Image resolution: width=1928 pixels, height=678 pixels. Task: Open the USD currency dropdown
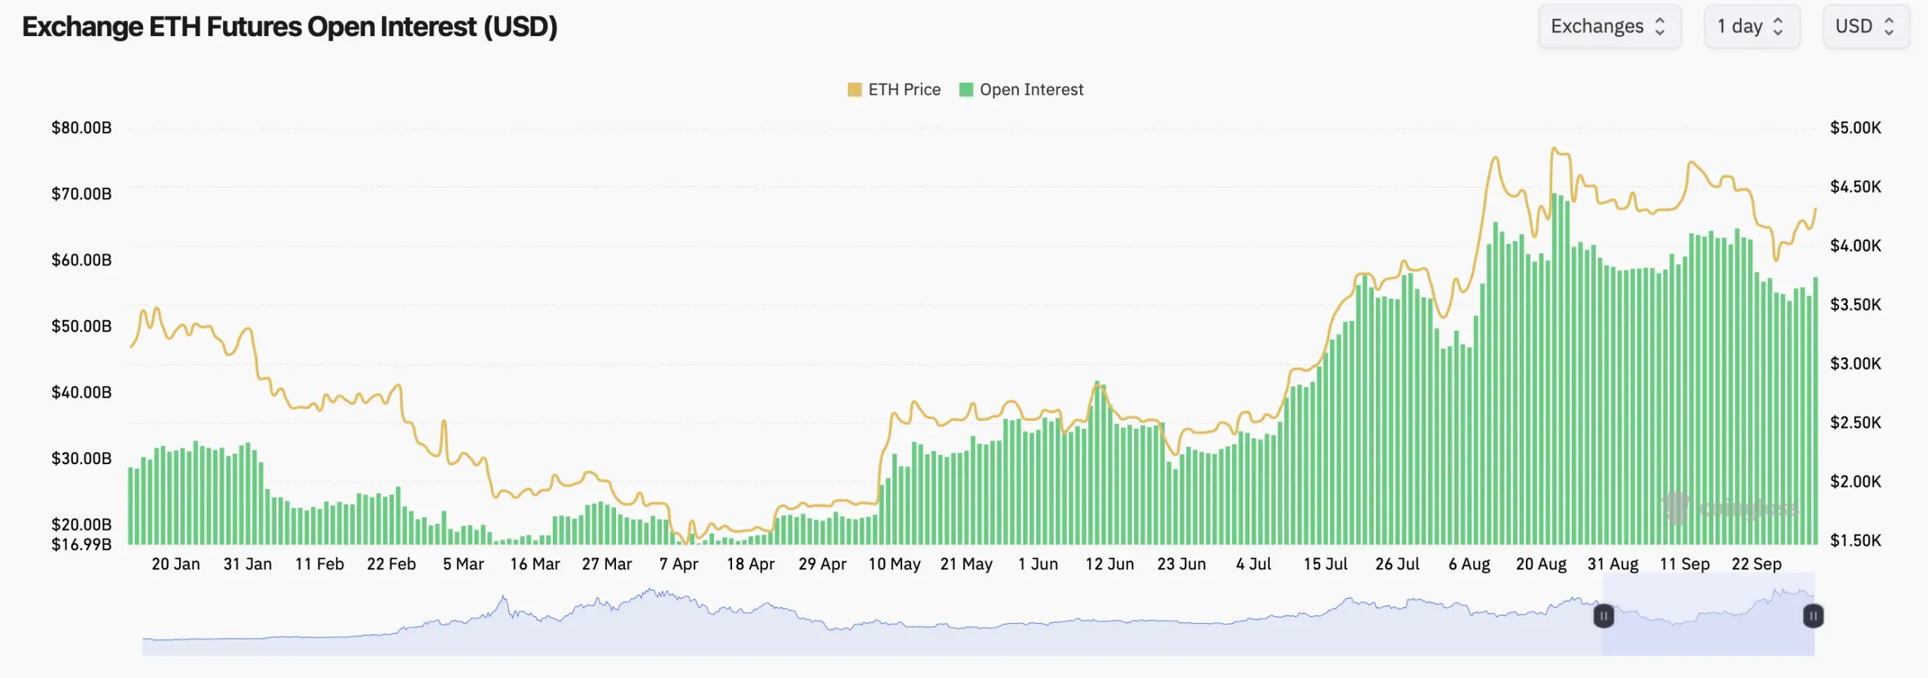(1865, 26)
